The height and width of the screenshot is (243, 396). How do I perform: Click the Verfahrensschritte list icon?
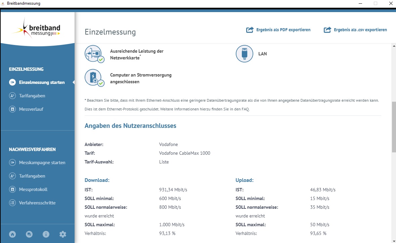click(12, 203)
